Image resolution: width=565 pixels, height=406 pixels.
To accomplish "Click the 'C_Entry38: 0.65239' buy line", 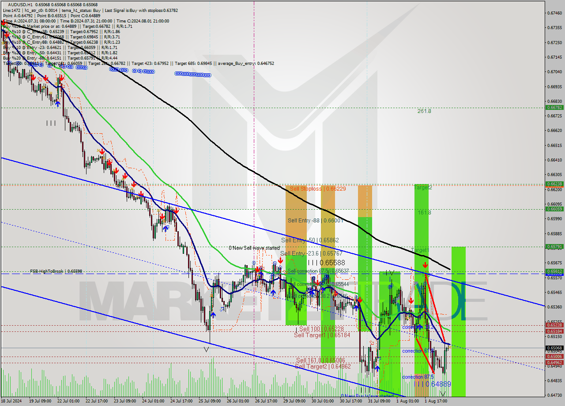I will coord(61,32).
